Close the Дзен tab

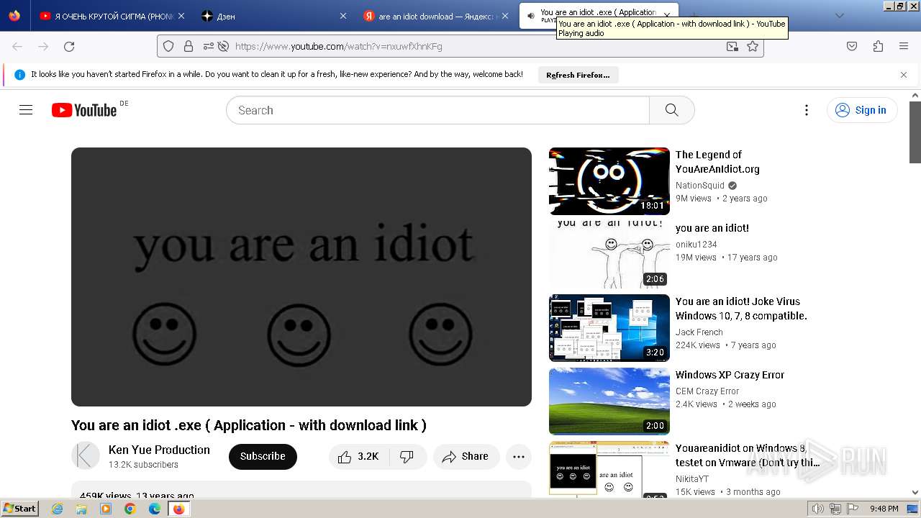click(342, 16)
